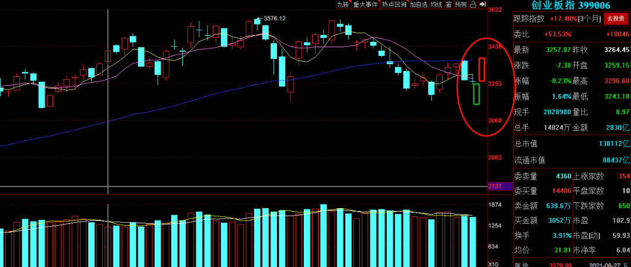Click the 上涨家数 354 value
This screenshot has height=267, width=631.
624,176
